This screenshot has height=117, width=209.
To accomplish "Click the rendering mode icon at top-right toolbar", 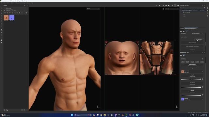I will coord(178,6).
